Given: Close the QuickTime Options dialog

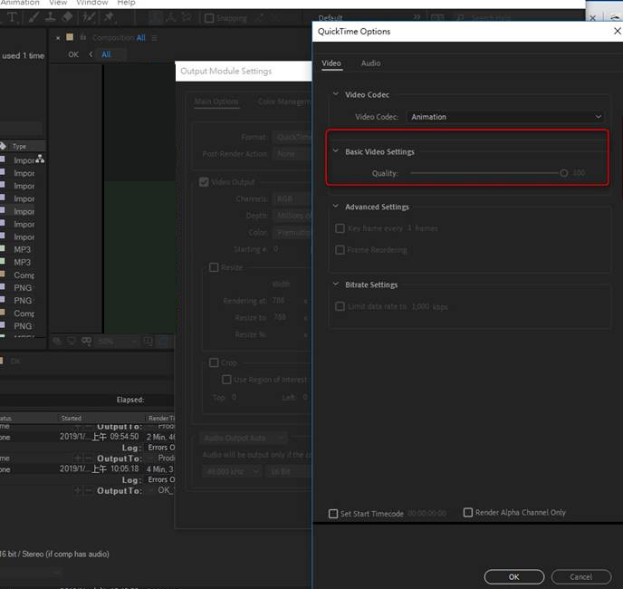Looking at the screenshot, I should coord(617,31).
